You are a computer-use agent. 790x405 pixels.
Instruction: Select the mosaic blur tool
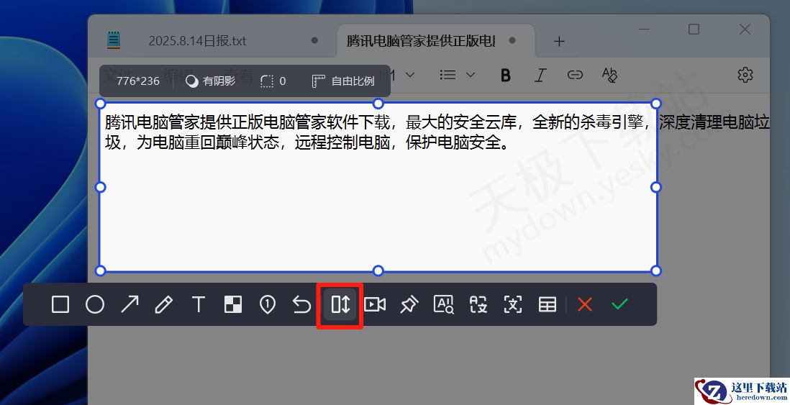point(233,304)
